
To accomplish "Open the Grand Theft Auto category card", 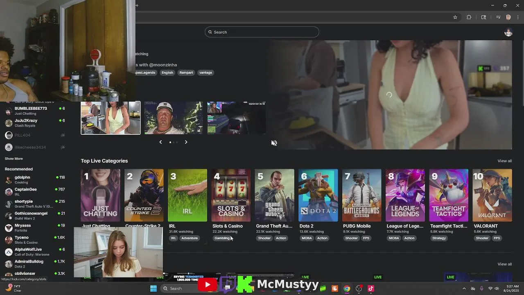I will pos(274,195).
